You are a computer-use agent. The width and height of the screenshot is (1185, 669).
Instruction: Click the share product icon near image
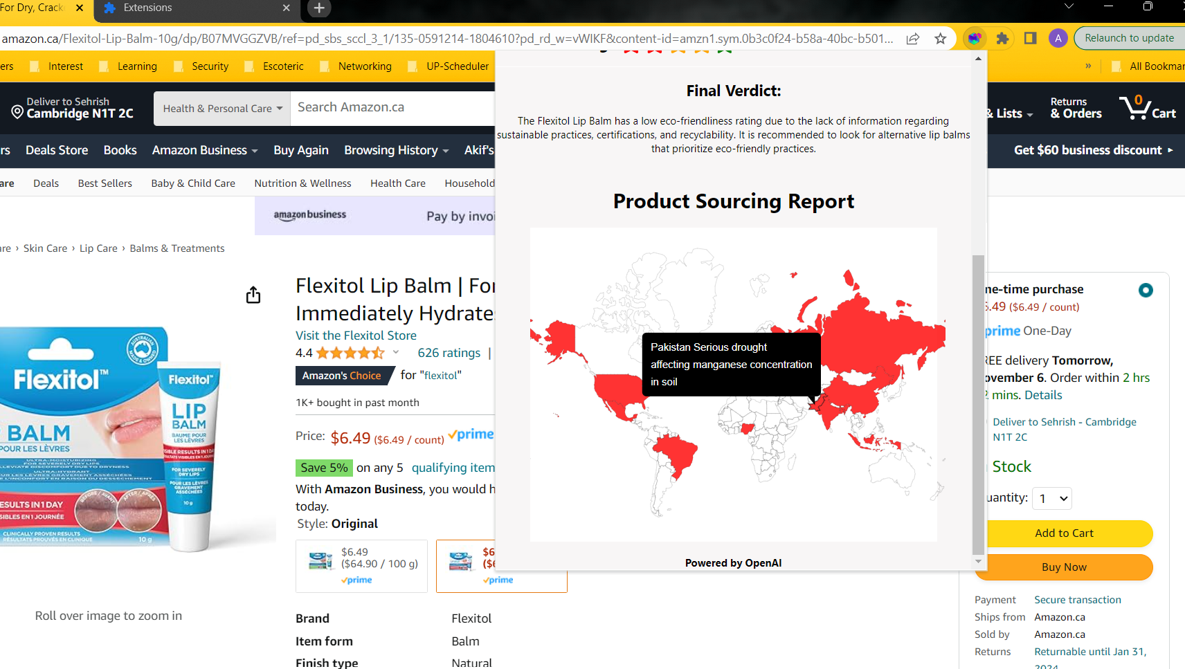[x=253, y=295]
